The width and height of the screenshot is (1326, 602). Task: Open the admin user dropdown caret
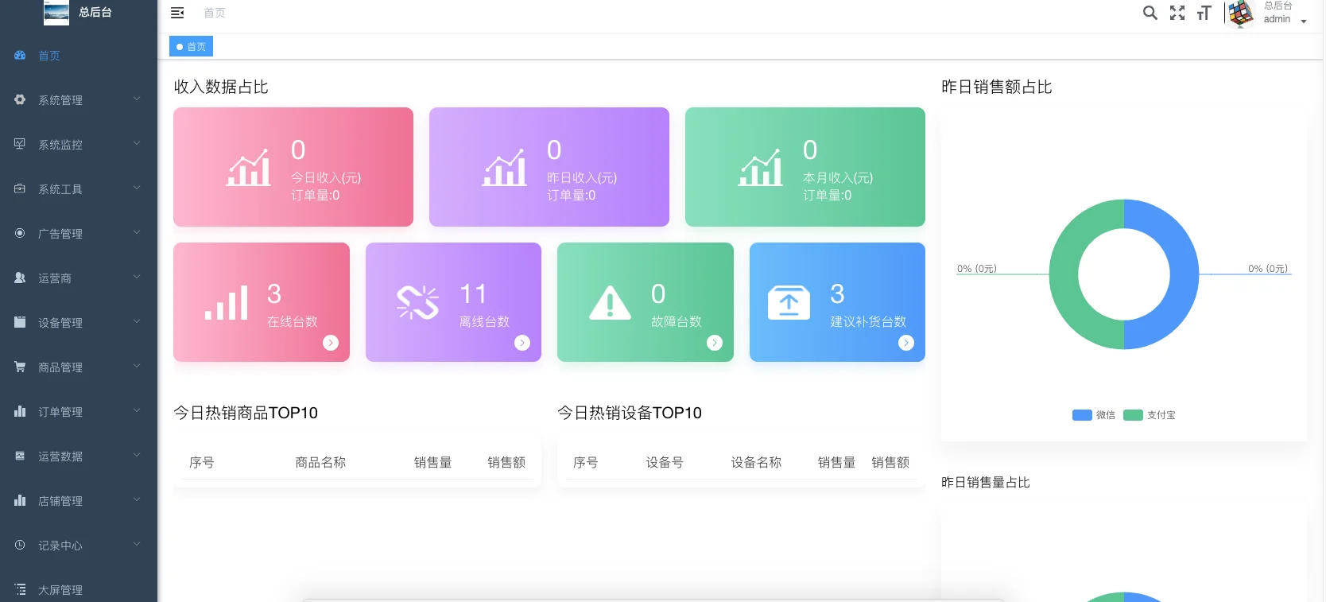pos(1304,21)
